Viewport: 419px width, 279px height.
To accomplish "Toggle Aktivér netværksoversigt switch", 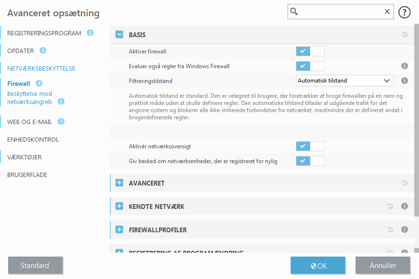I will point(310,146).
